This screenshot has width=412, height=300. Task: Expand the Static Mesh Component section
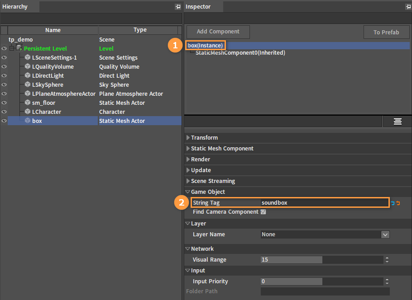[x=188, y=149]
